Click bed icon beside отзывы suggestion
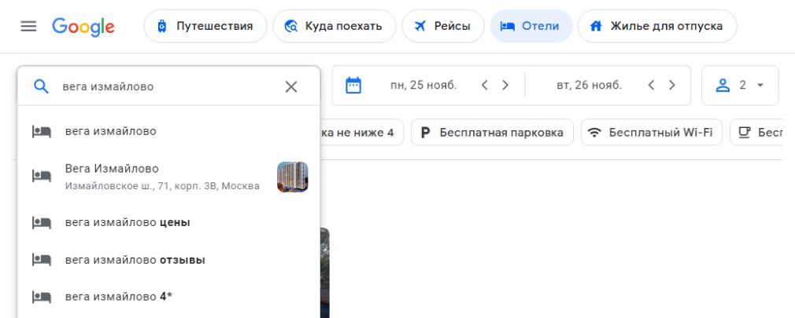 pyautogui.click(x=41, y=260)
